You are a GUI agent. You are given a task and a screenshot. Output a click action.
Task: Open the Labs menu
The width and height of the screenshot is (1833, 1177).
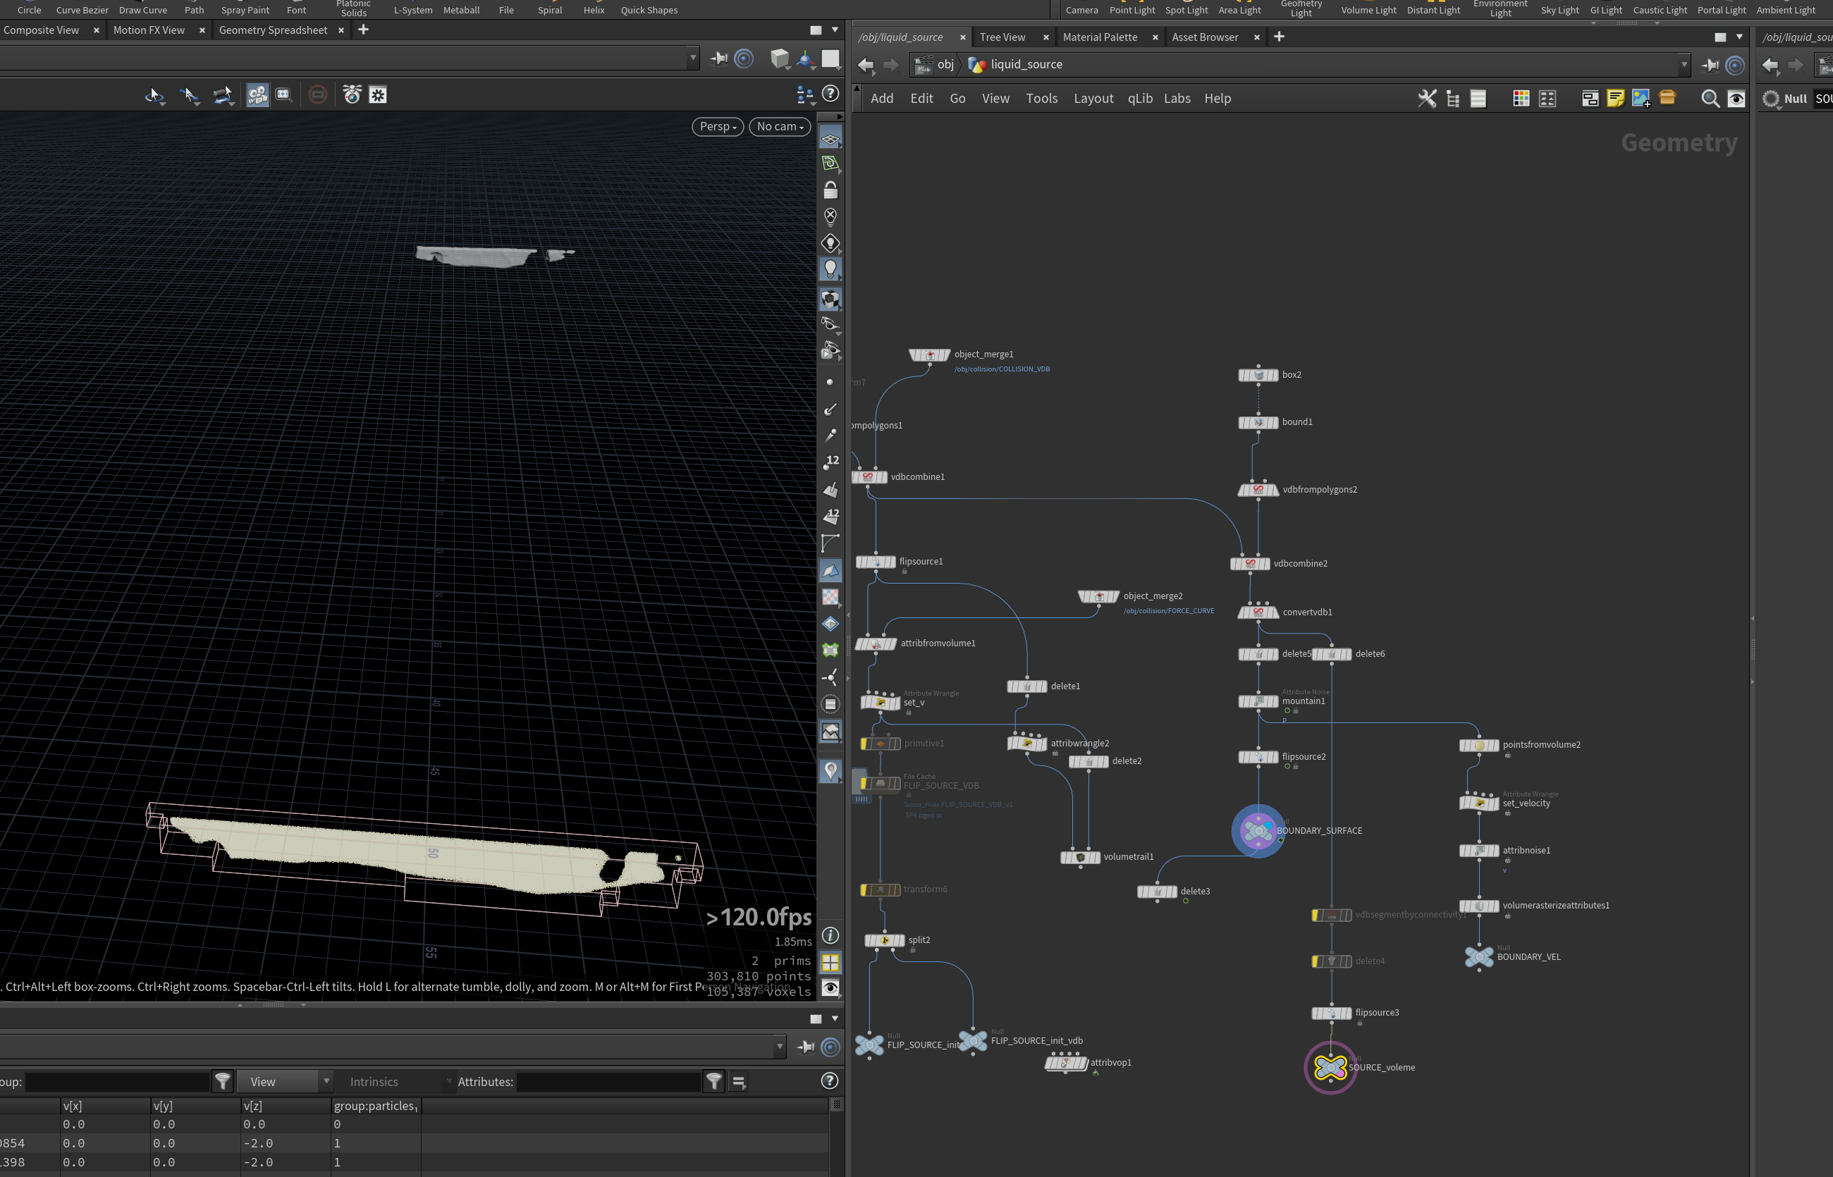pos(1177,99)
